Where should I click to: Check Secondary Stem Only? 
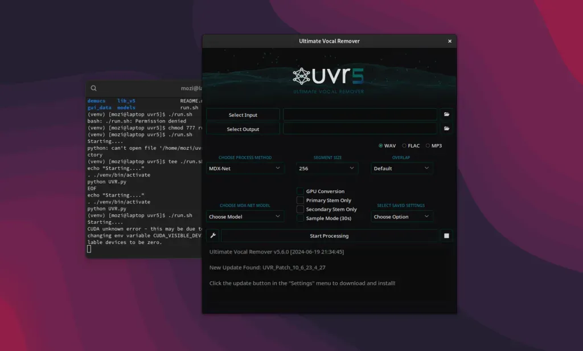click(x=300, y=209)
